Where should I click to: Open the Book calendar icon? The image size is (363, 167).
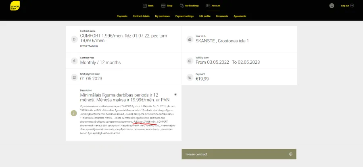pyautogui.click(x=145, y=6)
